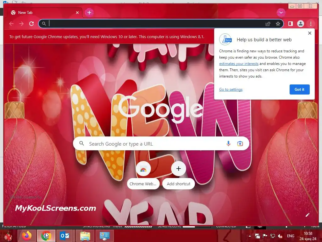
Task: Open the Start button with ornament icon
Action: 8,236
